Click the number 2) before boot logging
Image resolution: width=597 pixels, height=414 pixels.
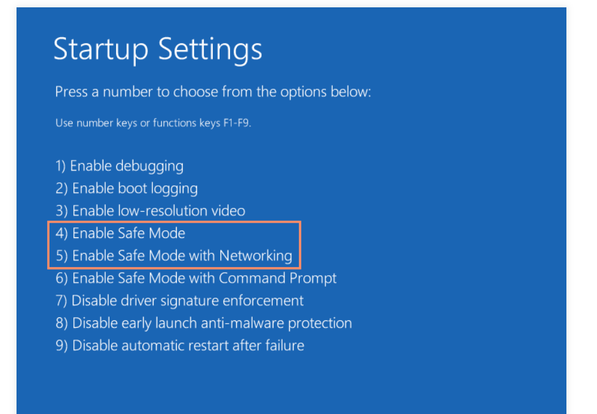click(61, 188)
